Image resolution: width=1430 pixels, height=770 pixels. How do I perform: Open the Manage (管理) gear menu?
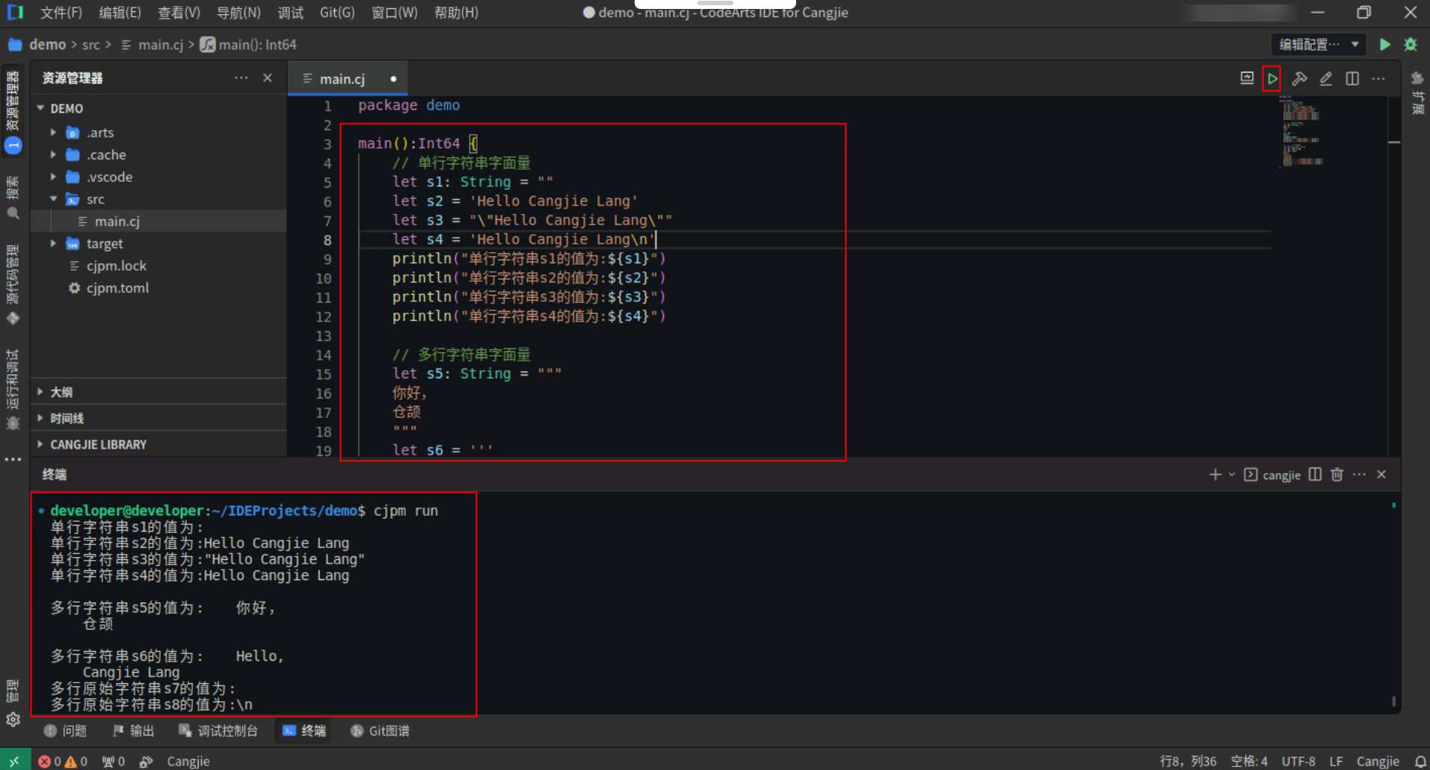pyautogui.click(x=13, y=703)
